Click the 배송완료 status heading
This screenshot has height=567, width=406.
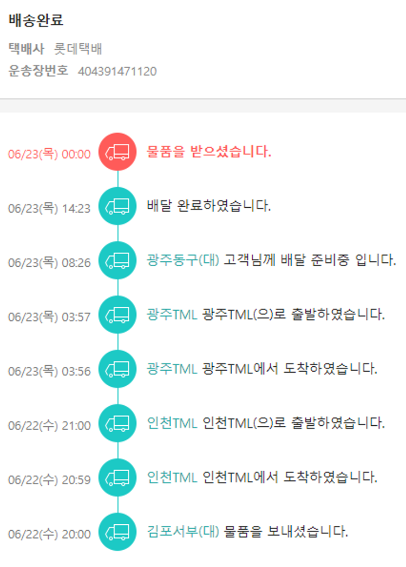[36, 21]
